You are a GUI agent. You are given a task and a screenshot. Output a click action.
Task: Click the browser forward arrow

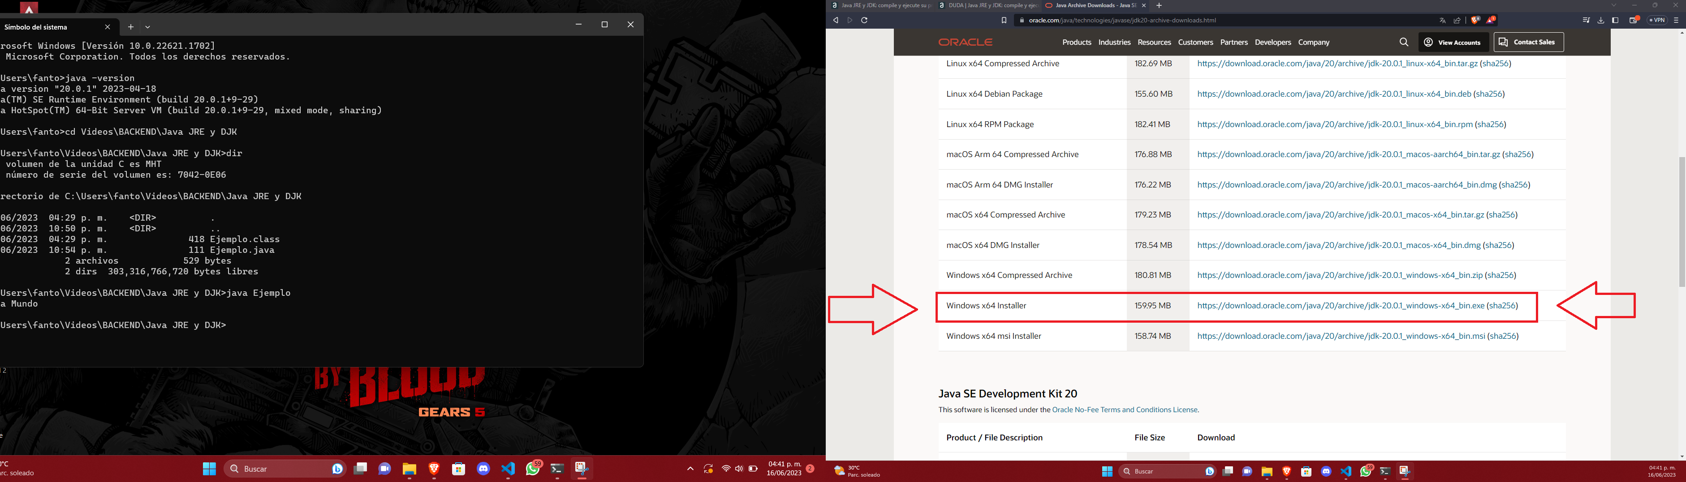point(850,20)
